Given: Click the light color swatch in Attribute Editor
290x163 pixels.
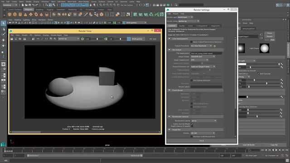Looking at the screenshot, I should (x=242, y=64).
